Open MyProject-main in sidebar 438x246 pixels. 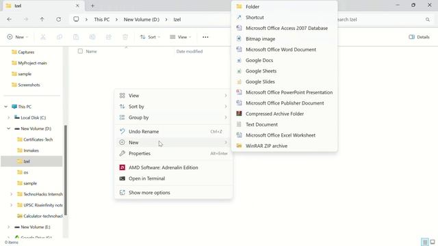point(29,63)
